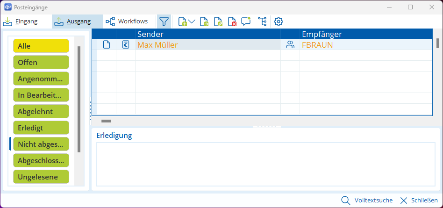This screenshot has height=208, width=443.
Task: Toggle the filter funnel icon
Action: [x=164, y=22]
